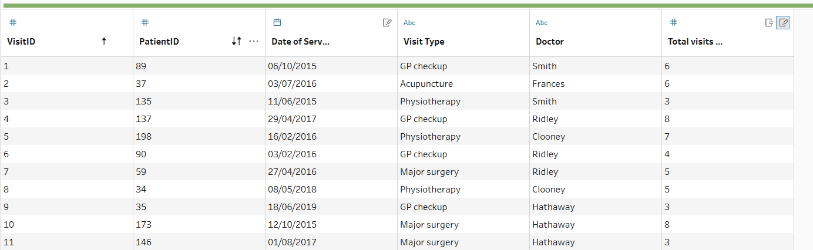Image resolution: width=813 pixels, height=250 pixels.
Task: Select the Doctor column header
Action: pyautogui.click(x=550, y=42)
